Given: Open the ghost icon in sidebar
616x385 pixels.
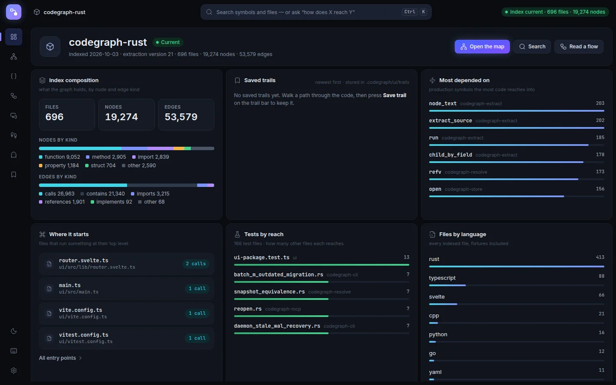Looking at the screenshot, I should click(14, 155).
